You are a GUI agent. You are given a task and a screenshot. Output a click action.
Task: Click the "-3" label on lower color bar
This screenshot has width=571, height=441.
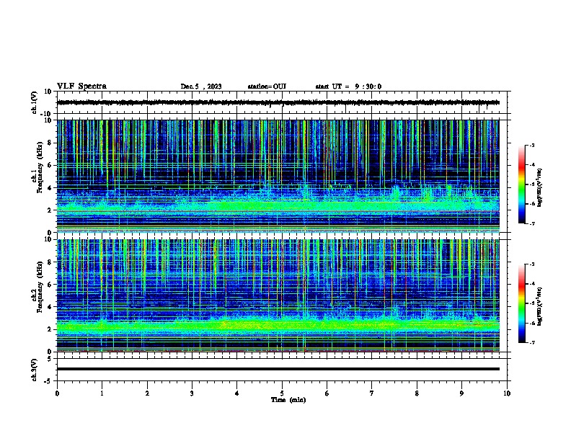click(x=531, y=264)
